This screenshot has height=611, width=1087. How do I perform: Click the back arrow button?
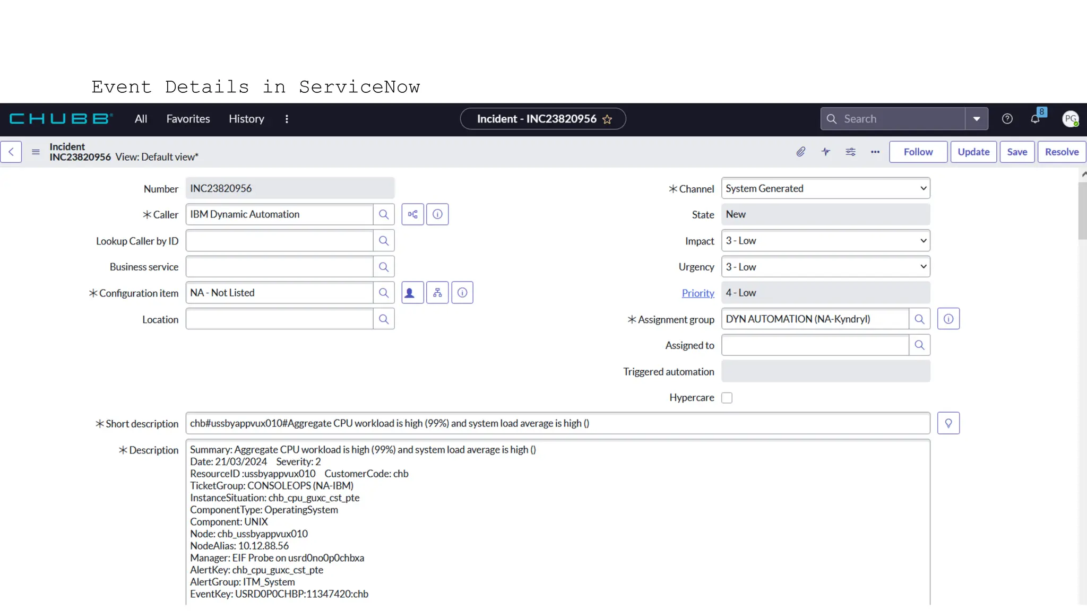(x=11, y=152)
